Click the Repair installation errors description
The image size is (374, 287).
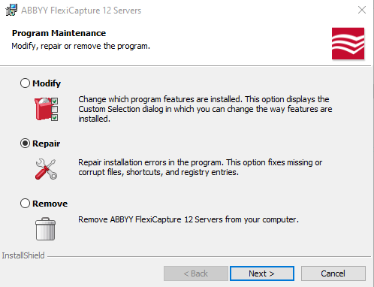(201, 168)
